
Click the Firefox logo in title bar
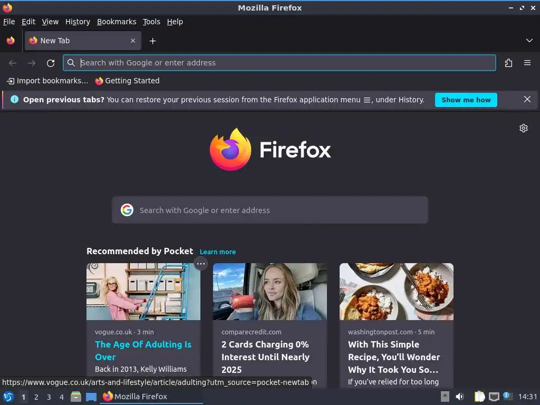pyautogui.click(x=7, y=7)
